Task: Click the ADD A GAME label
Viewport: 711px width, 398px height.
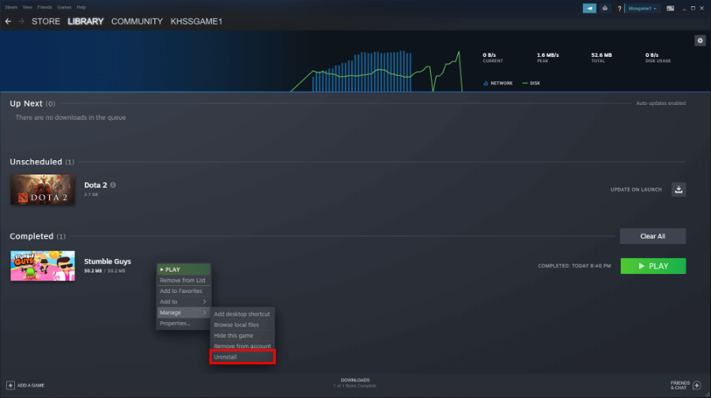Action: pos(31,385)
